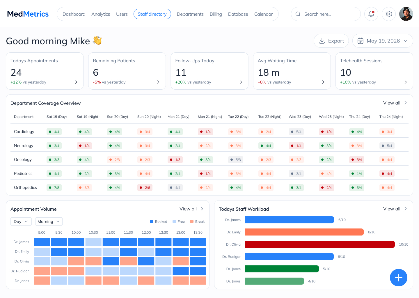Screen dimensions: 419x298
Task: Open the notifications bell
Action: [x=371, y=14]
